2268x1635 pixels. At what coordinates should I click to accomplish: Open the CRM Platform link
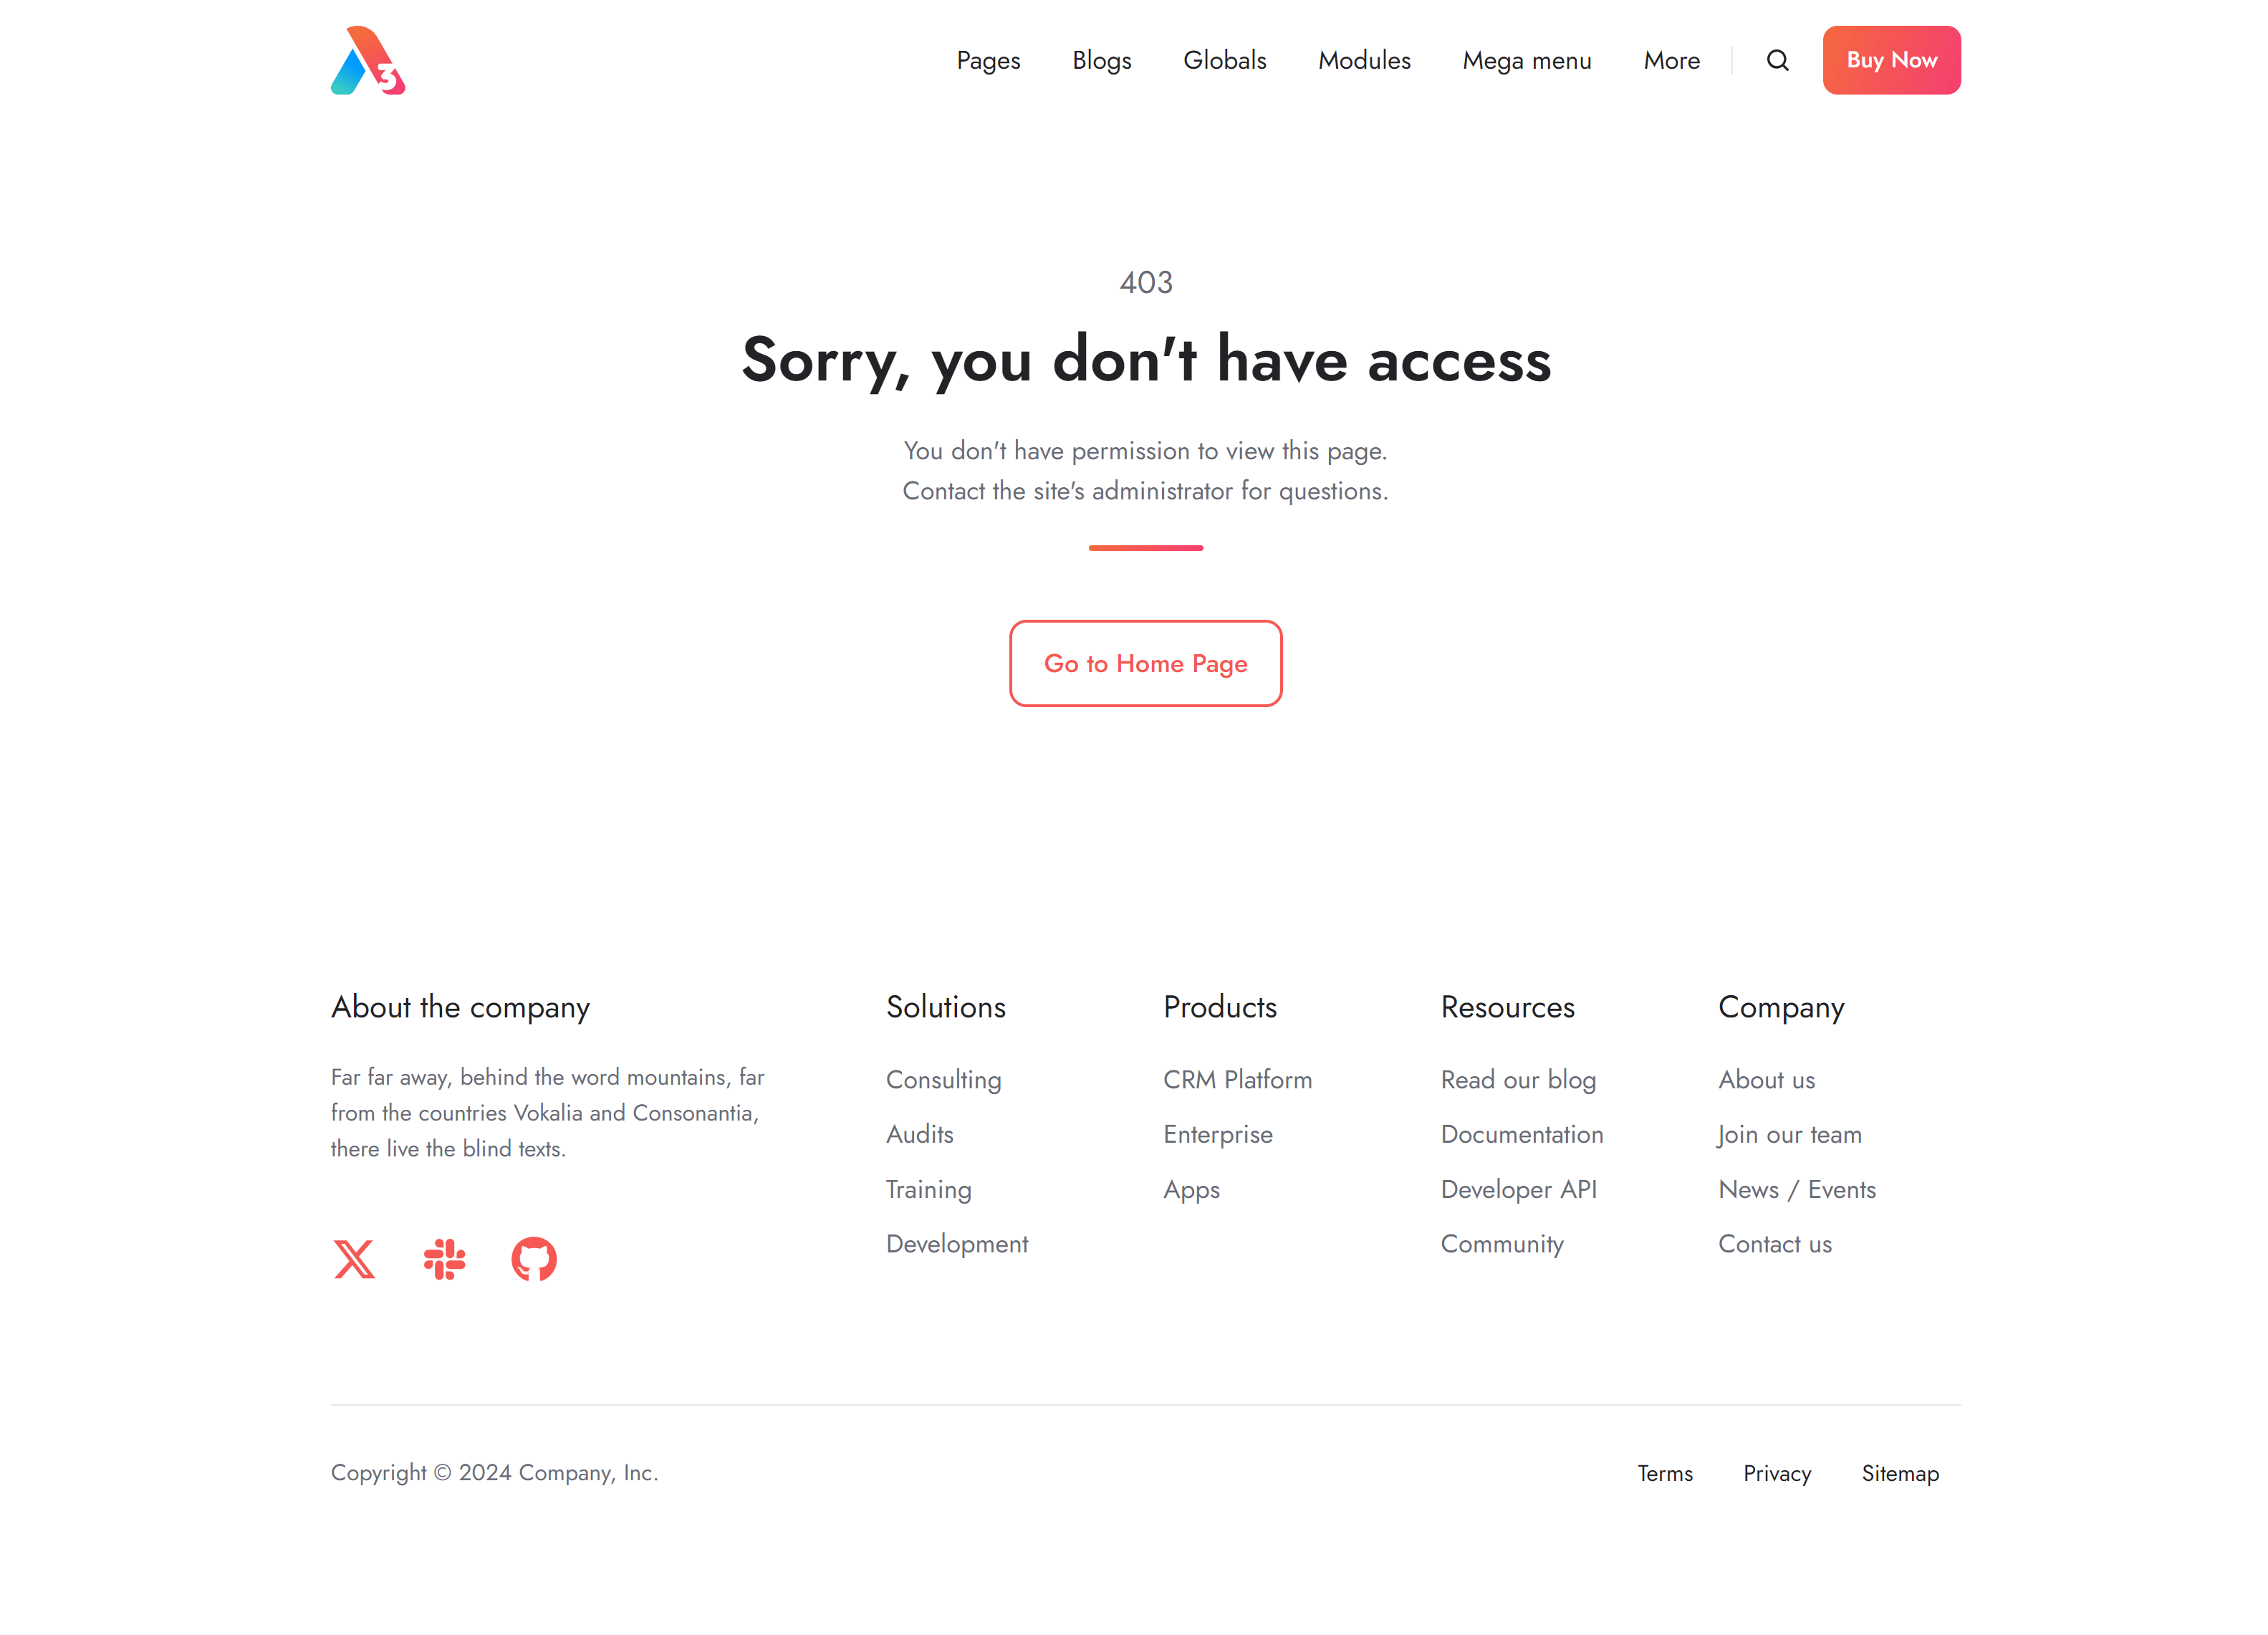click(1237, 1080)
